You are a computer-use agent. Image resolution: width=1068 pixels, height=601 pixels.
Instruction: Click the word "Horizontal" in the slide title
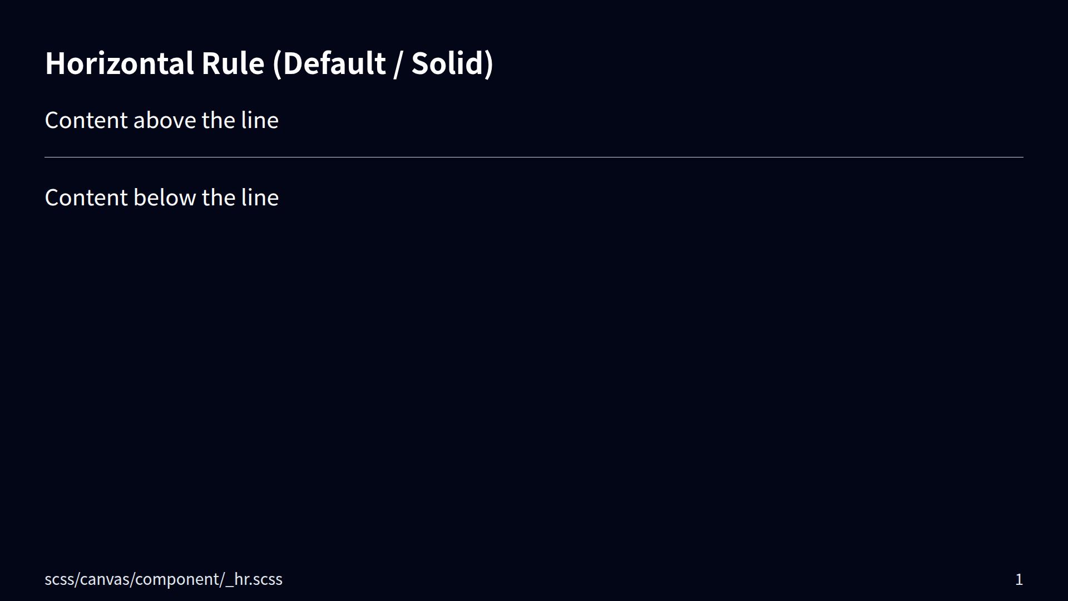(119, 63)
